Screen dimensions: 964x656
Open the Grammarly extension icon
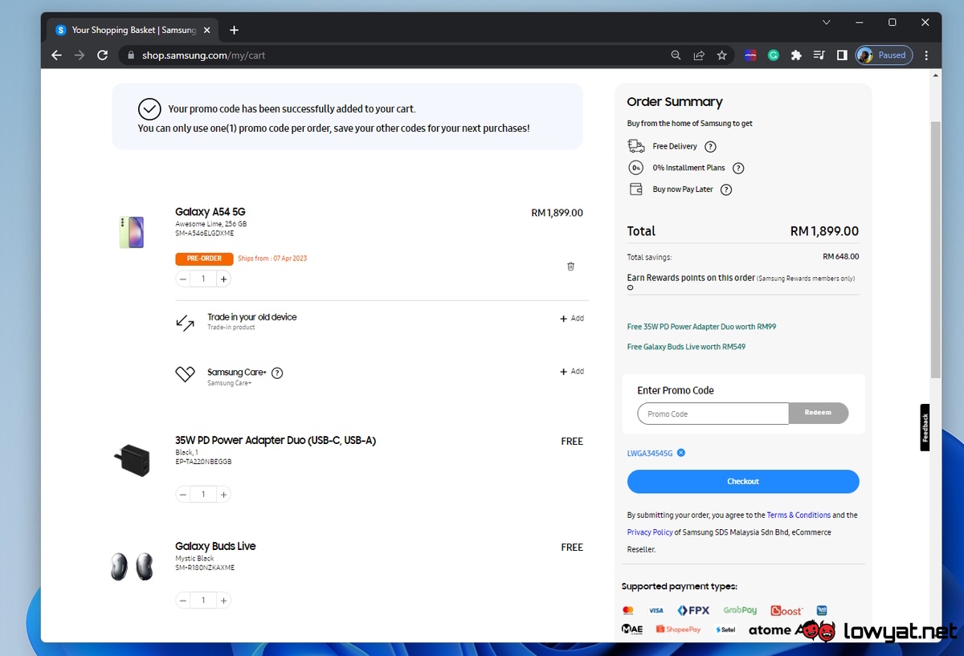774,55
